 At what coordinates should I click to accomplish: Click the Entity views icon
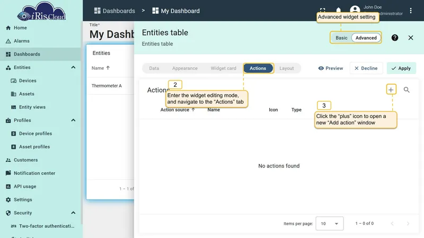click(x=14, y=107)
